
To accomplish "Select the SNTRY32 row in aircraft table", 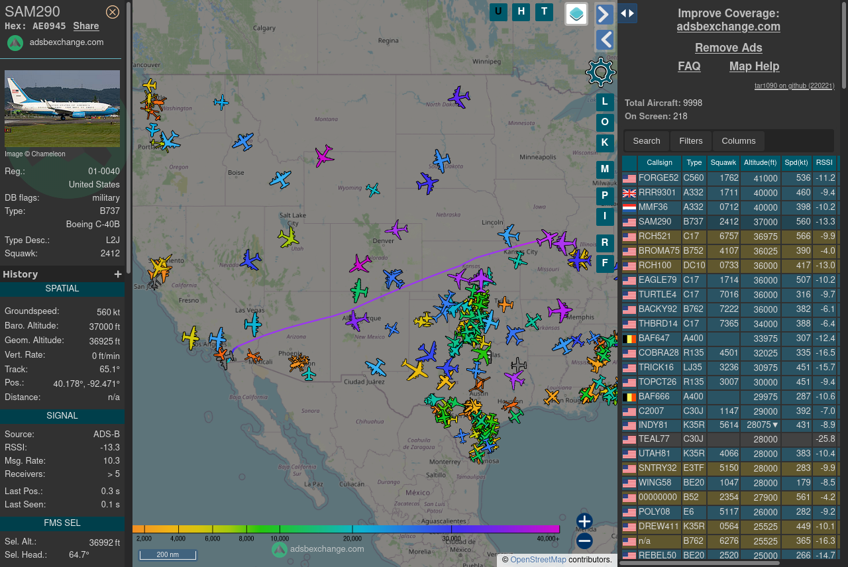I will click(x=730, y=468).
